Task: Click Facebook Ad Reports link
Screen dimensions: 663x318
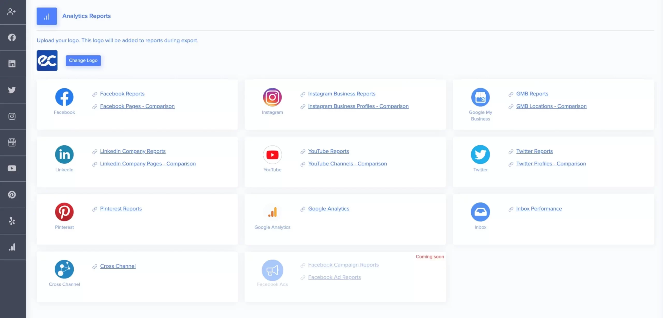Action: tap(334, 277)
